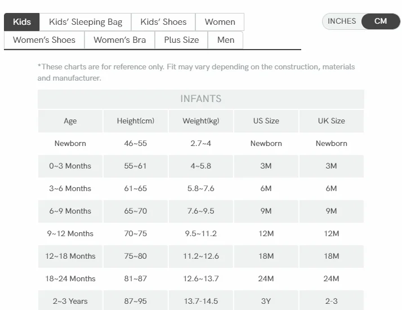This screenshot has width=402, height=310.
Task: Click the Age column header
Action: [70, 121]
